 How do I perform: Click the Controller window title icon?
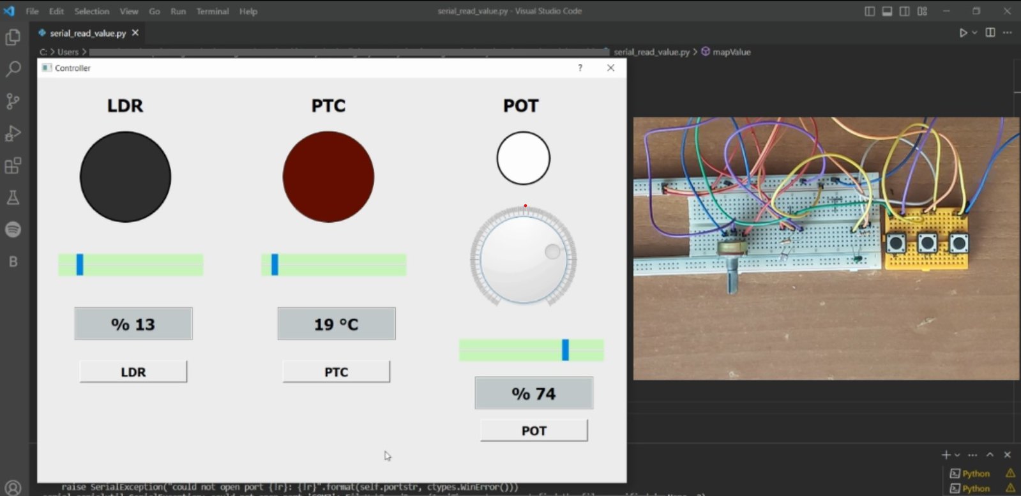pos(47,68)
